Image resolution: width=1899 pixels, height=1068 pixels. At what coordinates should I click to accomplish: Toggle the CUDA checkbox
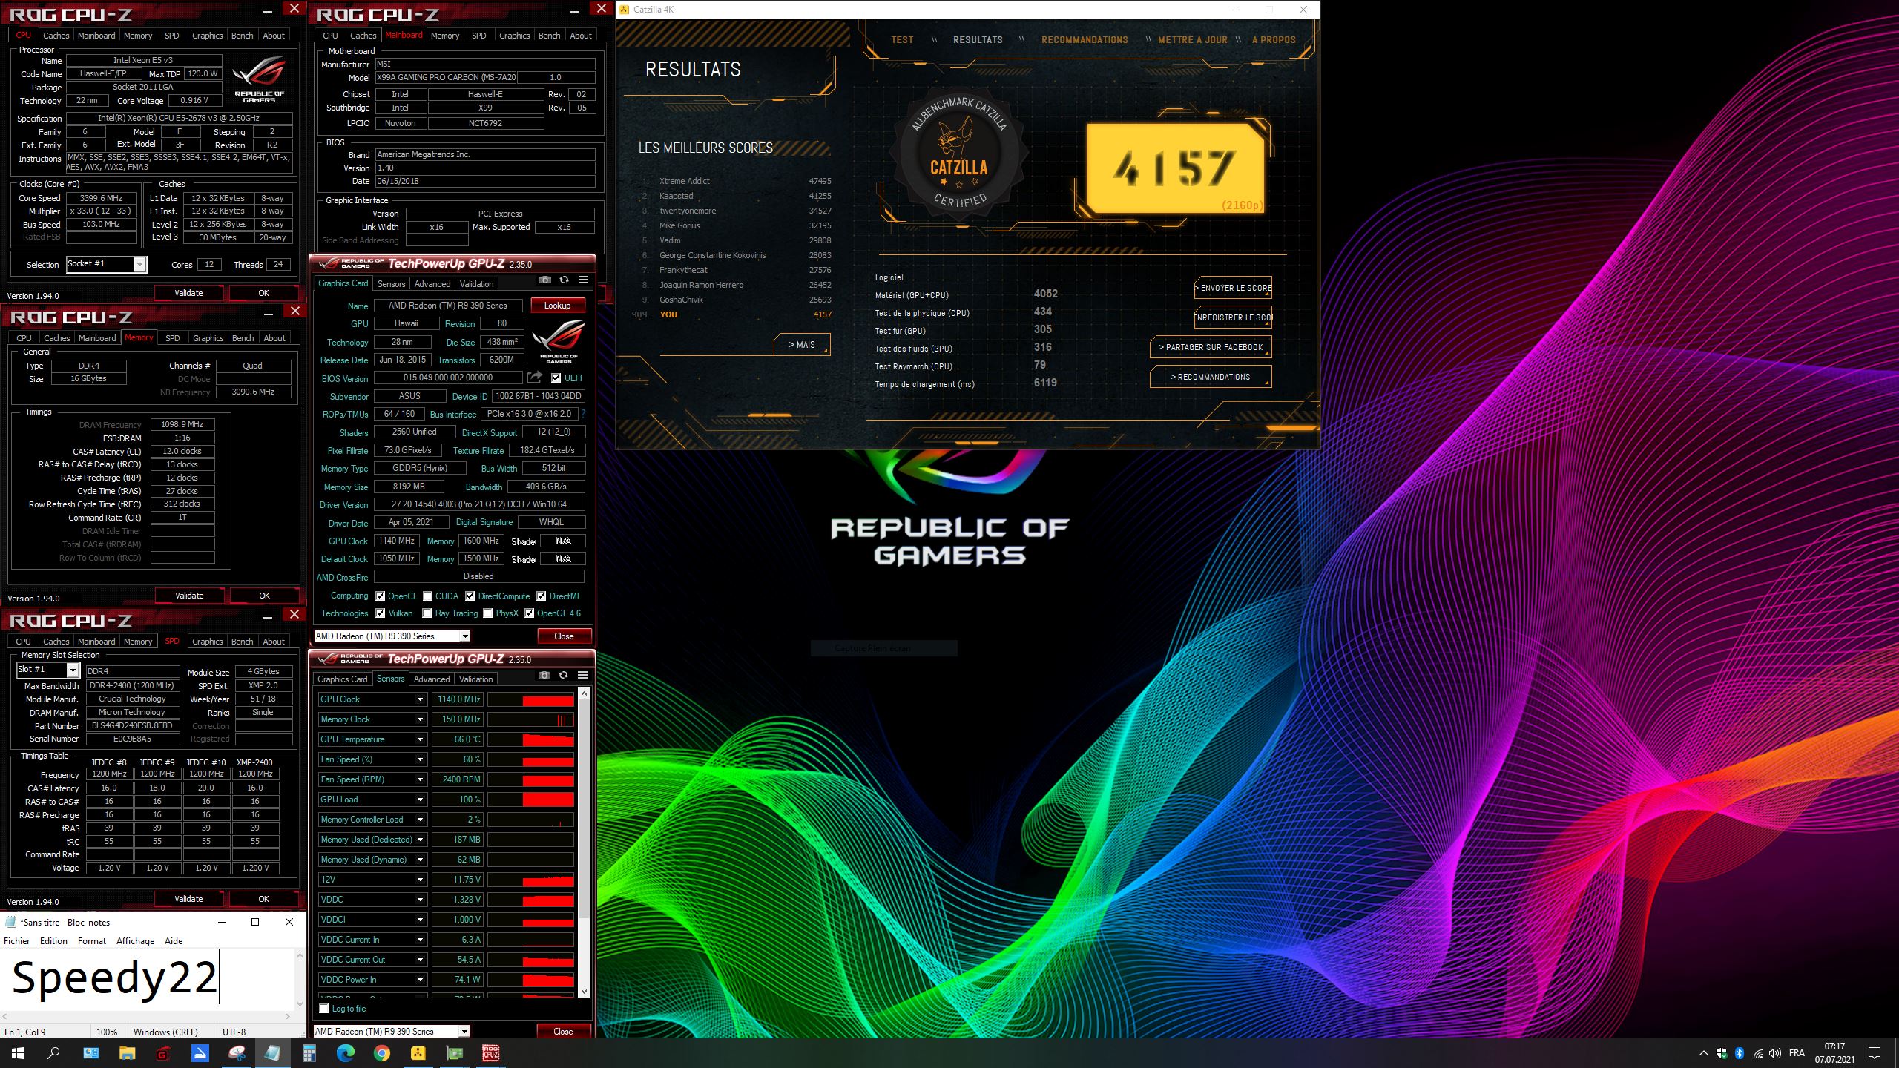point(428,596)
